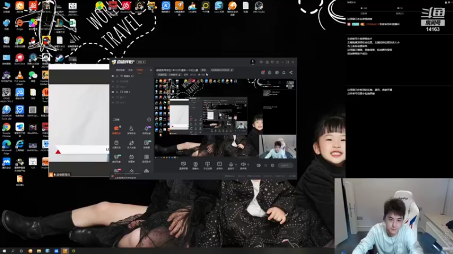Open the orange danmaku assistant tool
453x254 pixels.
[117, 130]
